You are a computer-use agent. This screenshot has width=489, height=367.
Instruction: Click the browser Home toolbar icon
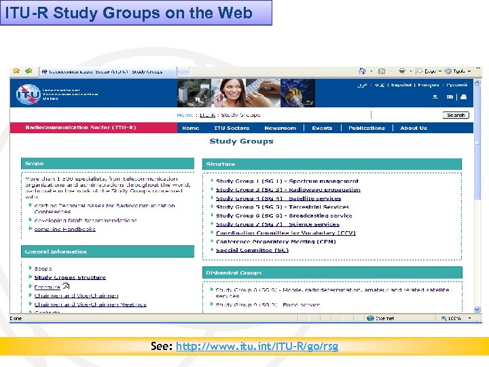362,71
